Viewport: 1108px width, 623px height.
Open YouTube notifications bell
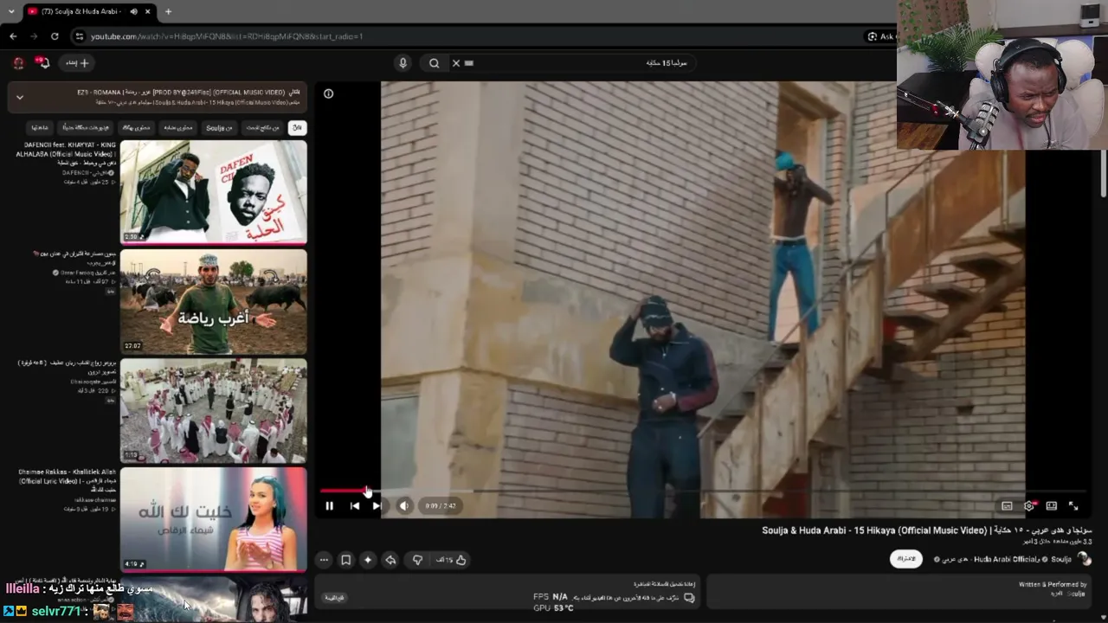42,62
